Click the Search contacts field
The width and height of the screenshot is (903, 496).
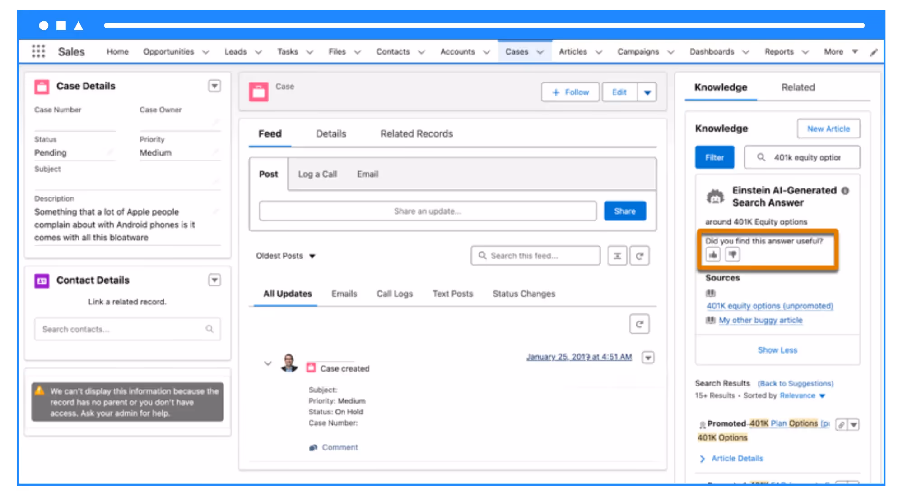(x=127, y=329)
